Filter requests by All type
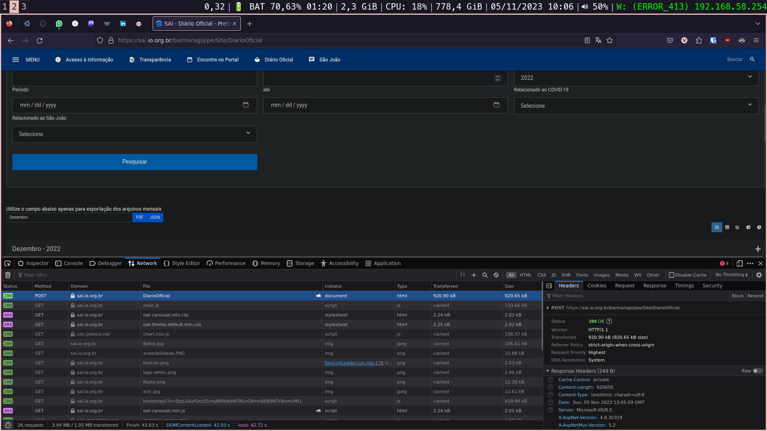 [x=511, y=275]
